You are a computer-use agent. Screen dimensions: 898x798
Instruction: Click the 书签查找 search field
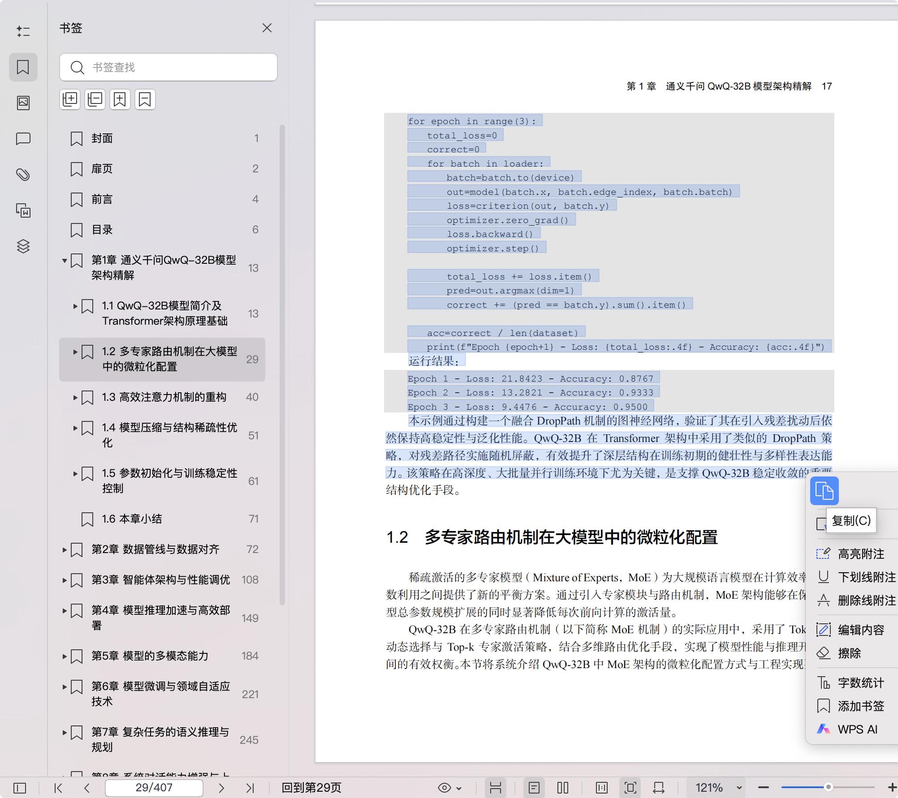(179, 67)
